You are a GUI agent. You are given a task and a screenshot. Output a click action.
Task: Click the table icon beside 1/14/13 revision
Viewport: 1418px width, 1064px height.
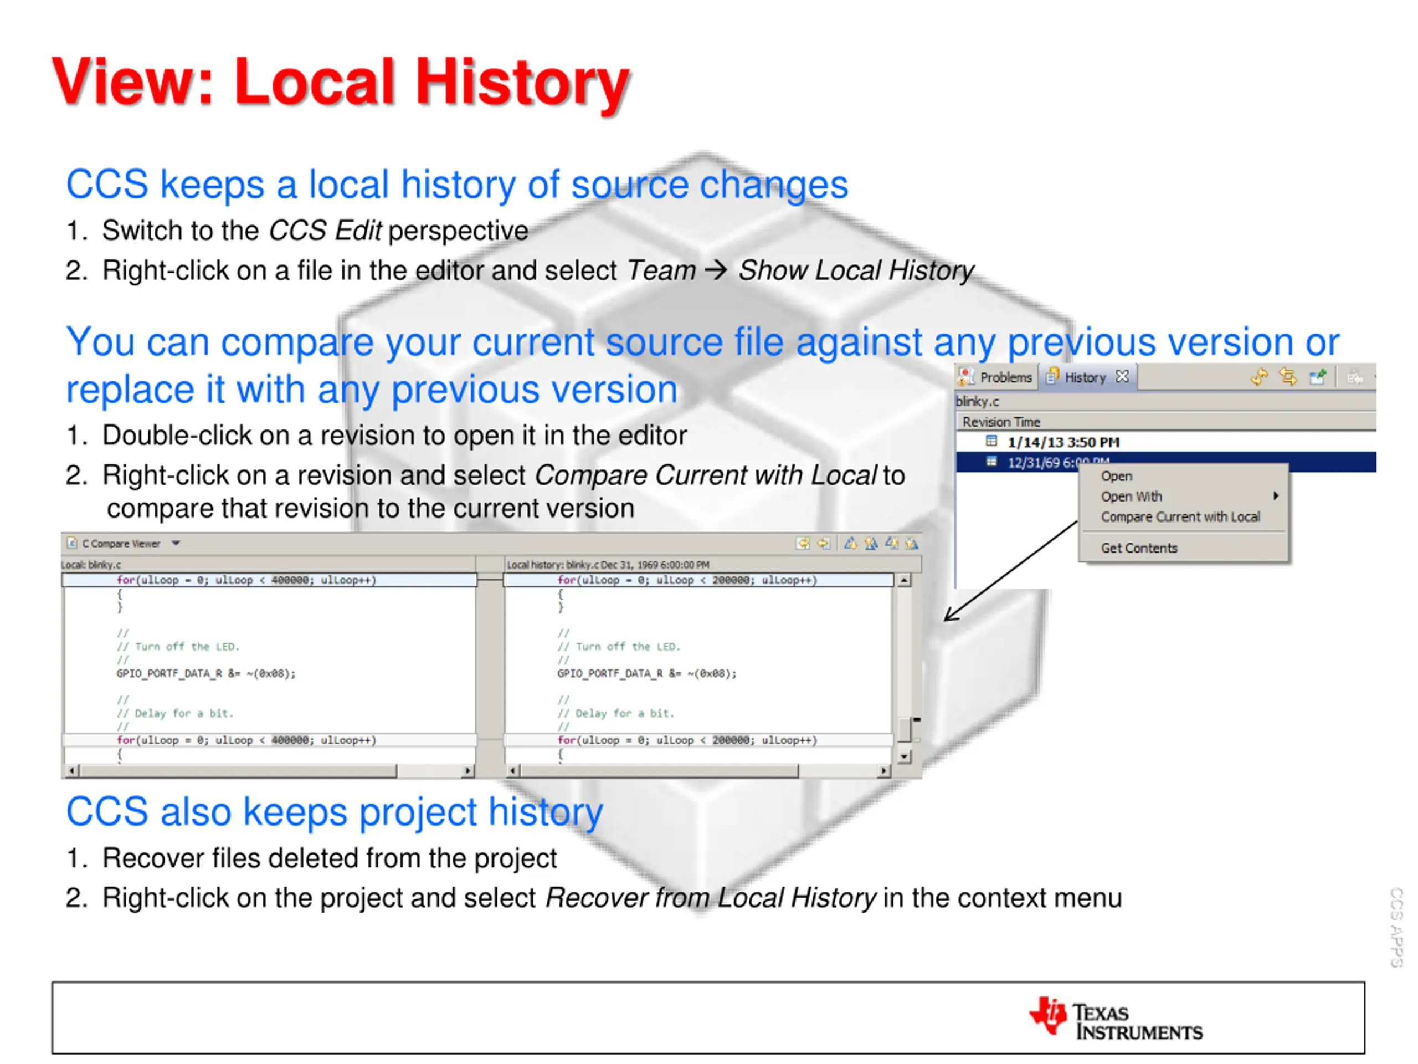(991, 441)
